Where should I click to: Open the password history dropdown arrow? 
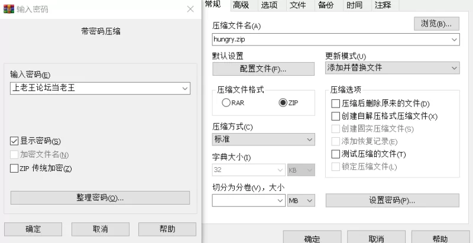[x=185, y=88]
